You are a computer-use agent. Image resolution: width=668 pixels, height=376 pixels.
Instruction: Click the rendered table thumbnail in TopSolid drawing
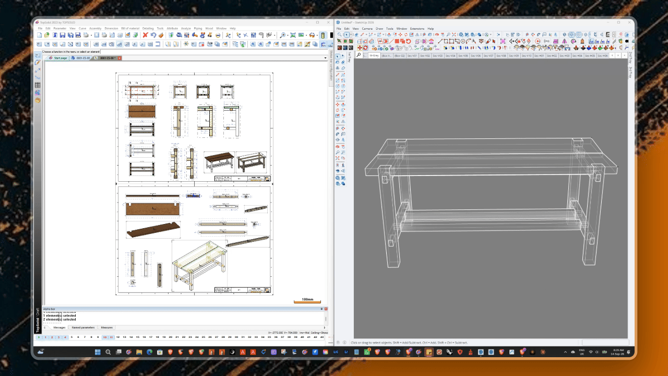[x=219, y=162]
